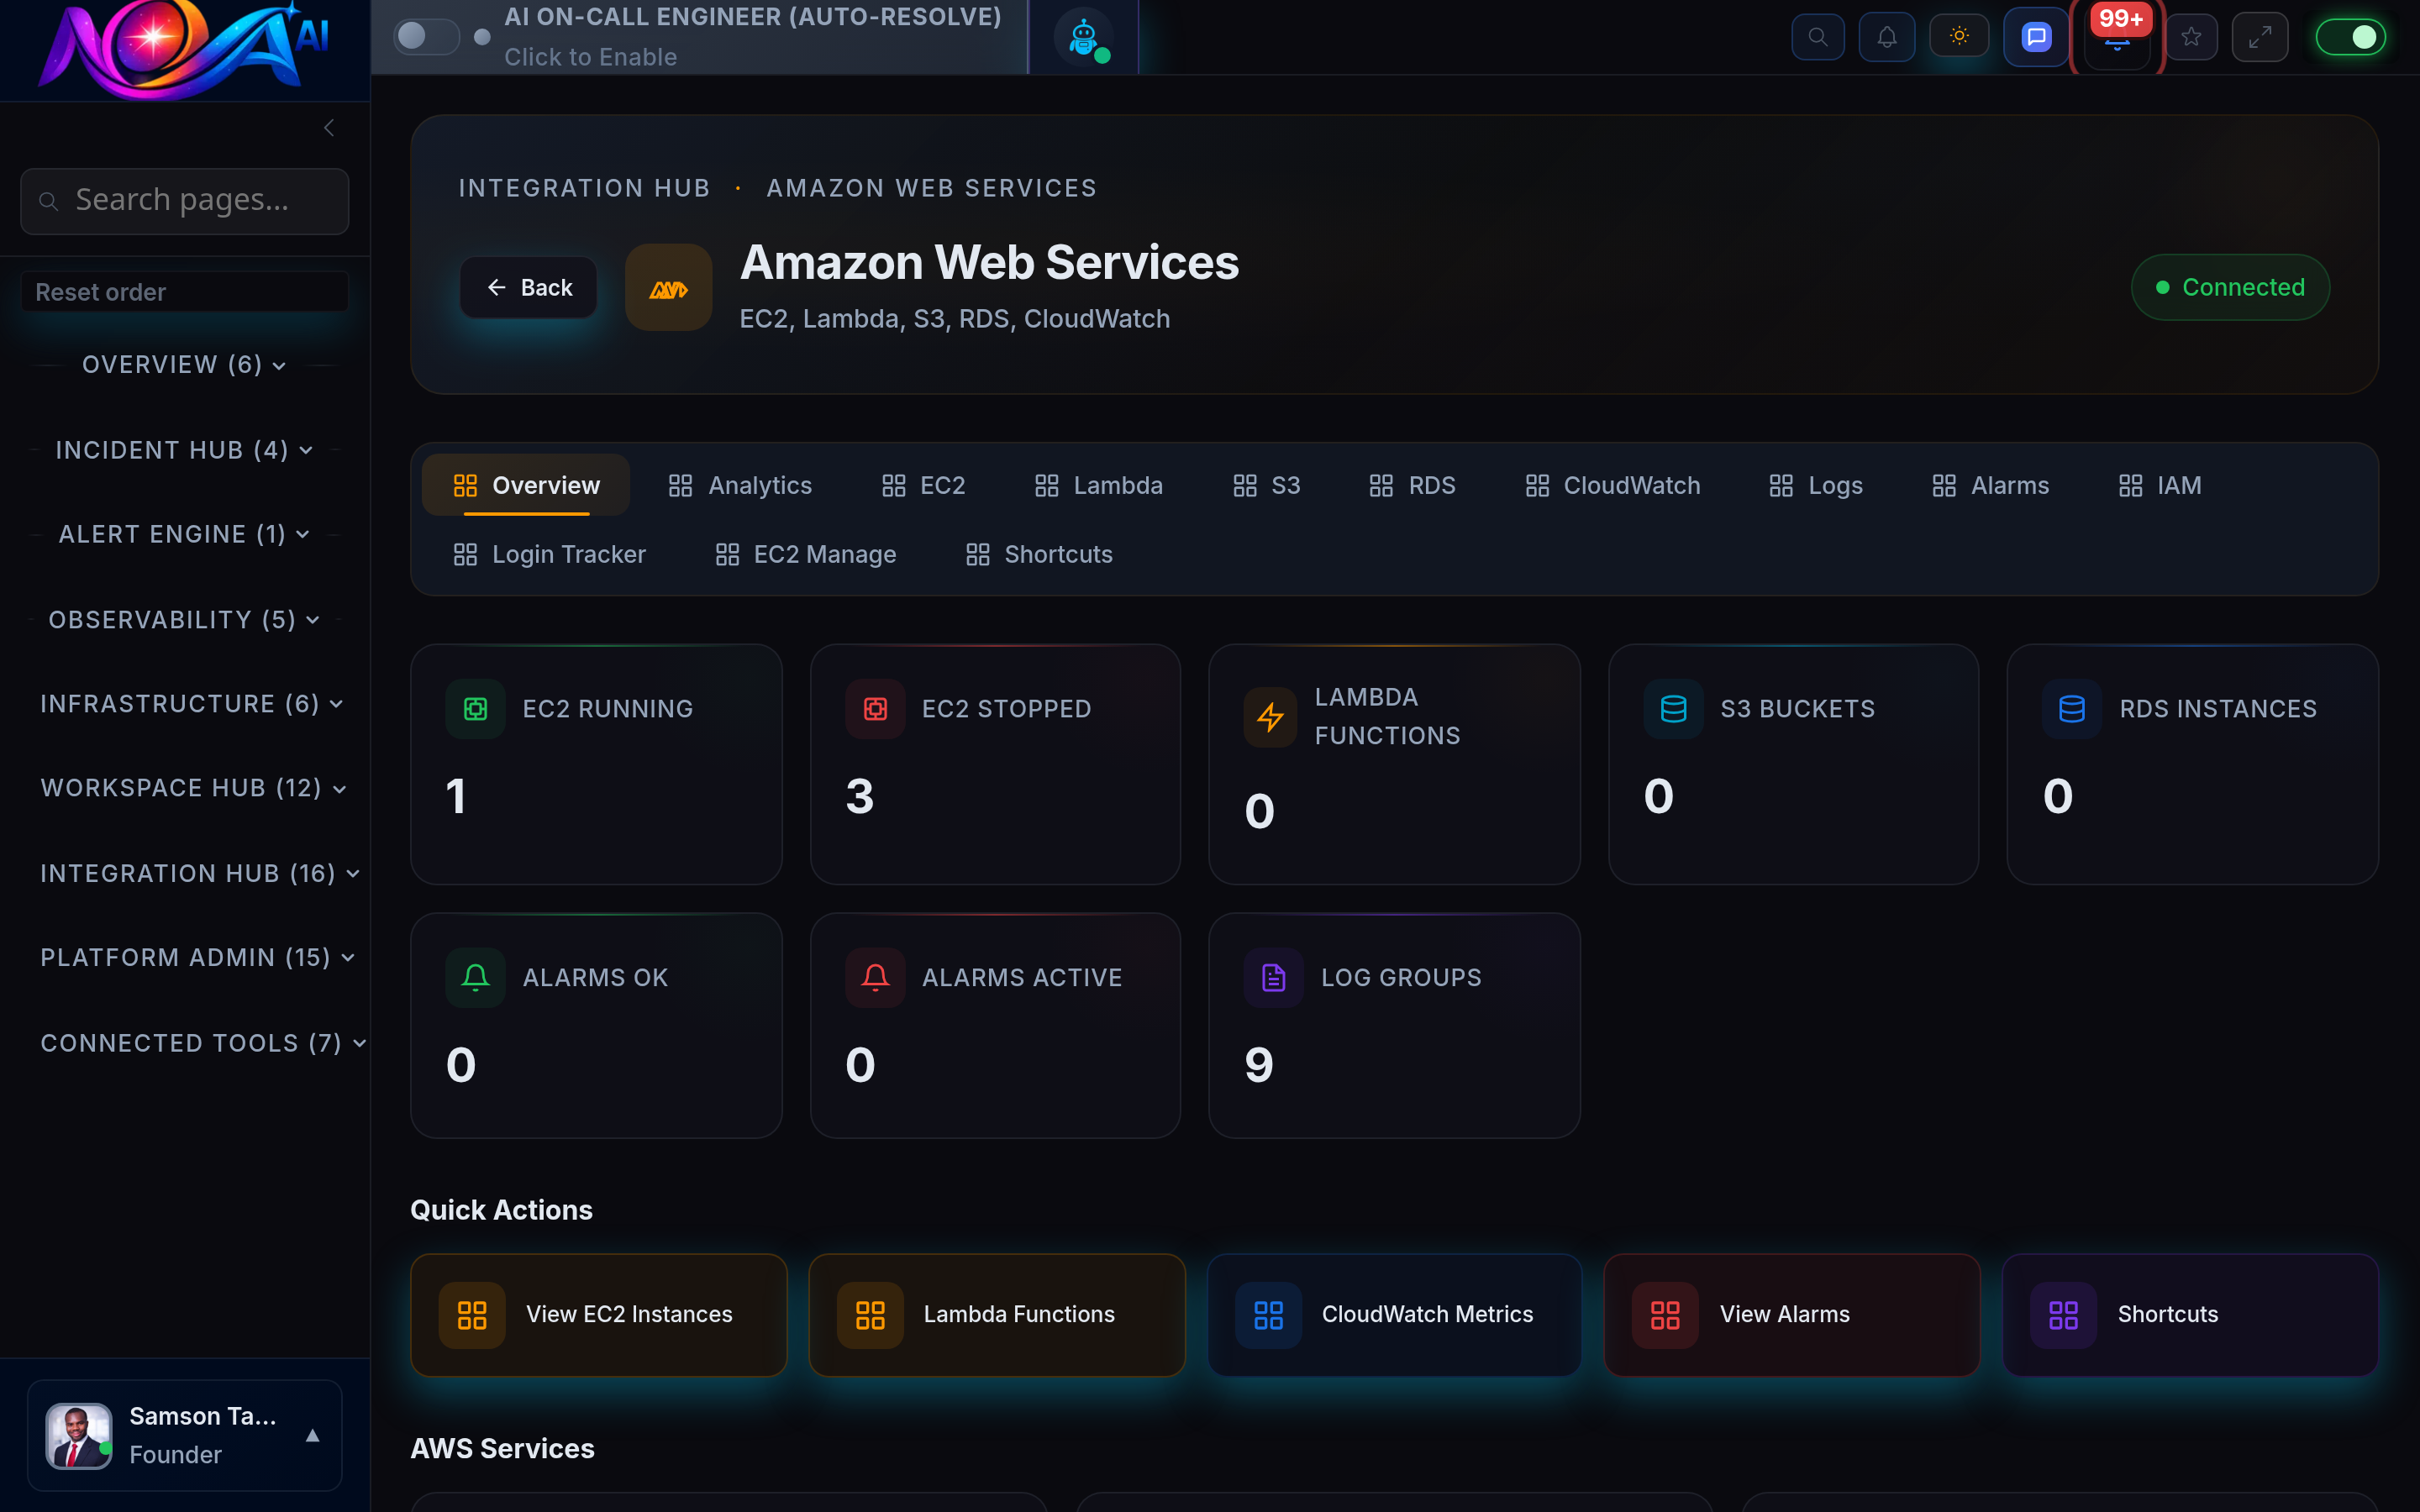This screenshot has width=2420, height=1512.
Task: Enable the AI On-Call Engineer toggle
Action: tap(426, 36)
